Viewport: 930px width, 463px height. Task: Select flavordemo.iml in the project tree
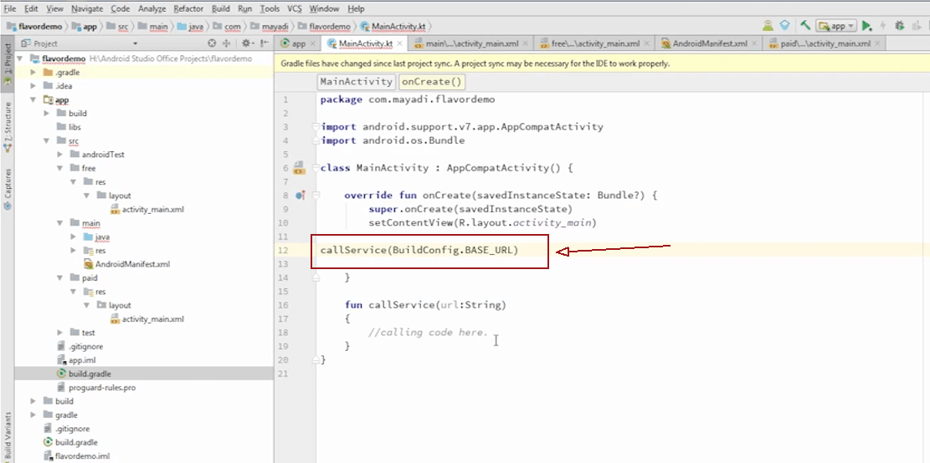76,455
